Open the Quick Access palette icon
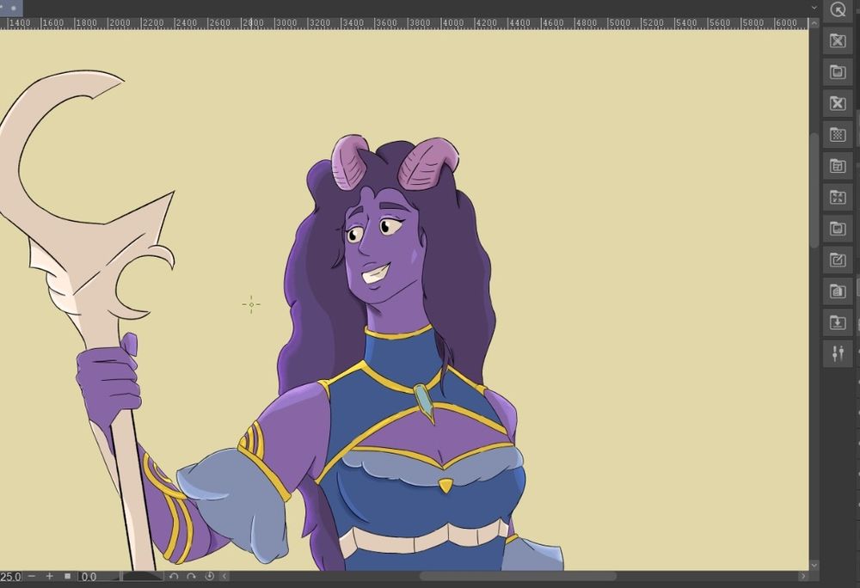 pyautogui.click(x=838, y=9)
